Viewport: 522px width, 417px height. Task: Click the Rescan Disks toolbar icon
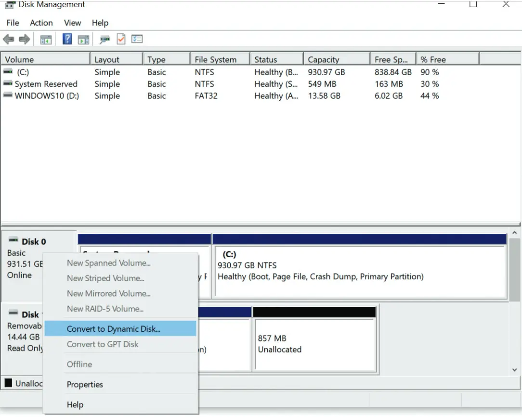click(x=104, y=39)
